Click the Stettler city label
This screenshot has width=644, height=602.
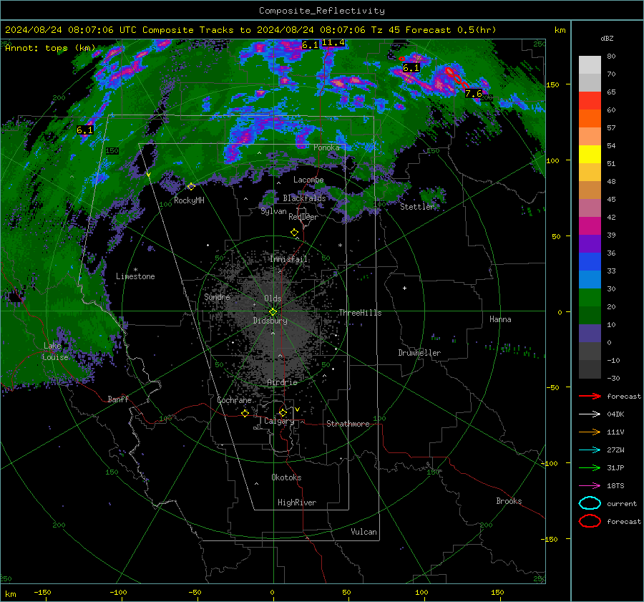[x=417, y=207]
